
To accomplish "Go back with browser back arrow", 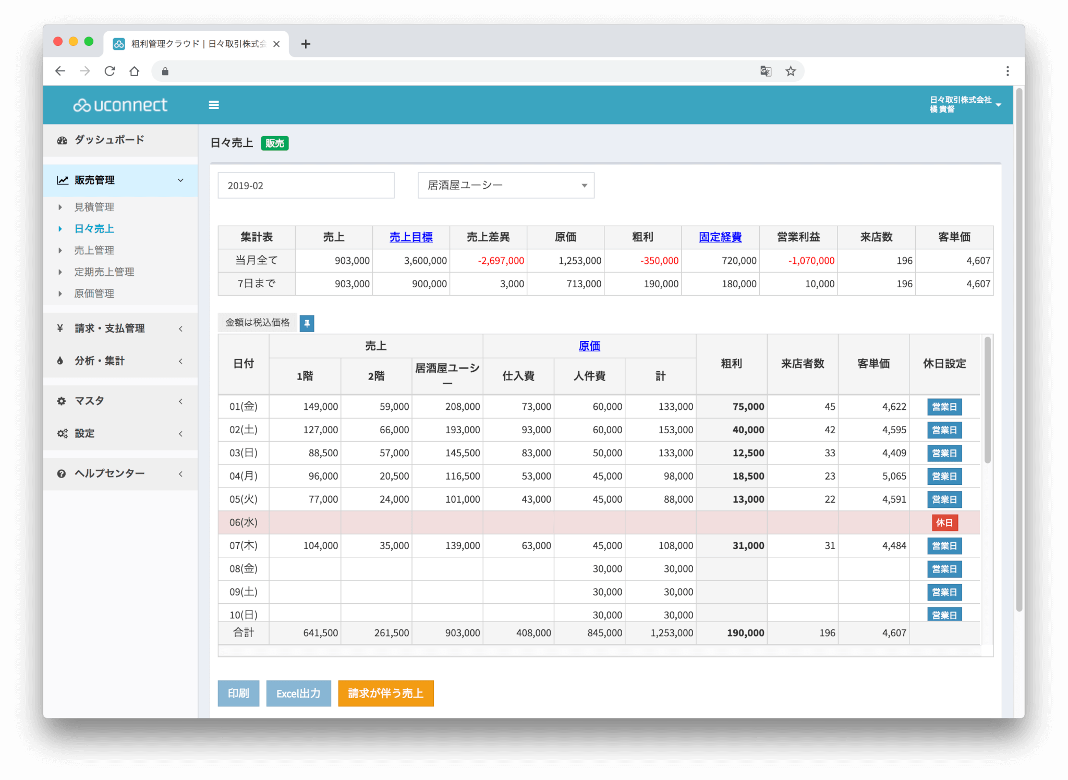I will coord(60,71).
